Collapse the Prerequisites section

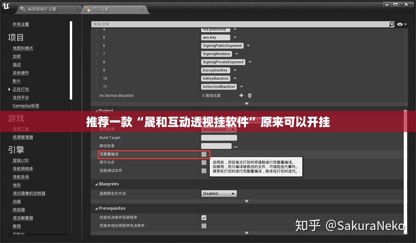pyautogui.click(x=96, y=208)
